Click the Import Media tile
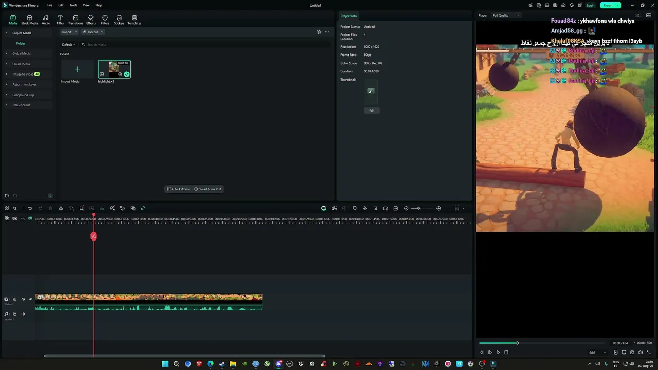658x370 pixels. click(77, 69)
